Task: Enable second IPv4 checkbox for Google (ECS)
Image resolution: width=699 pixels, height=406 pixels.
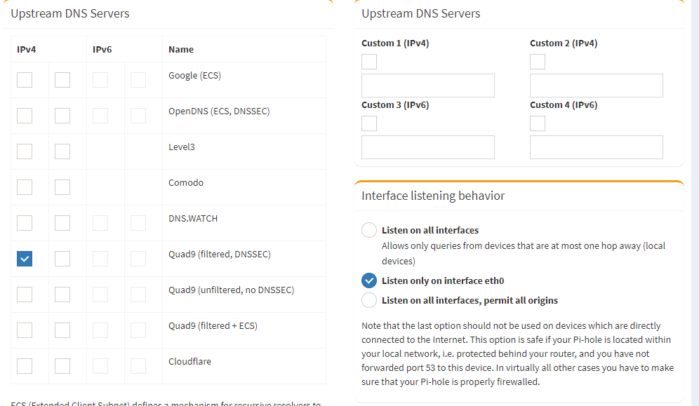Action: pyautogui.click(x=62, y=80)
